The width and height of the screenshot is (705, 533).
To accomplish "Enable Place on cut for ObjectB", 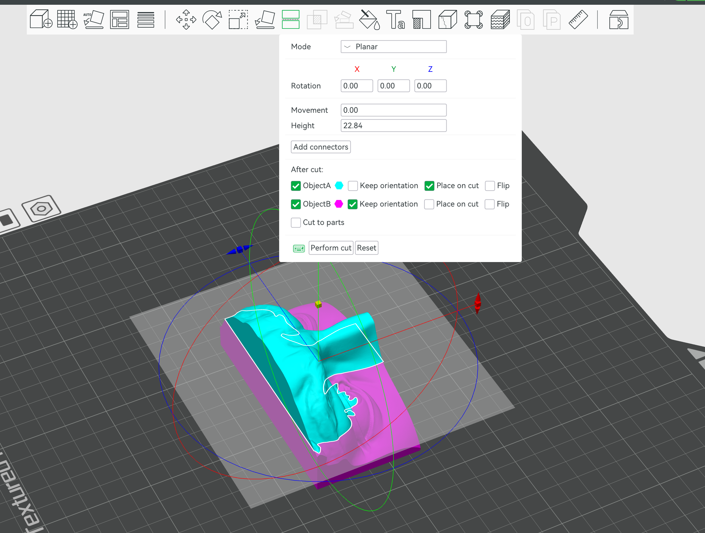I will [x=429, y=204].
